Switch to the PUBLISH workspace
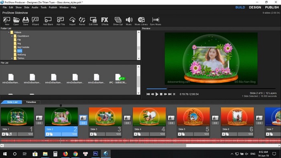 (x=272, y=7)
